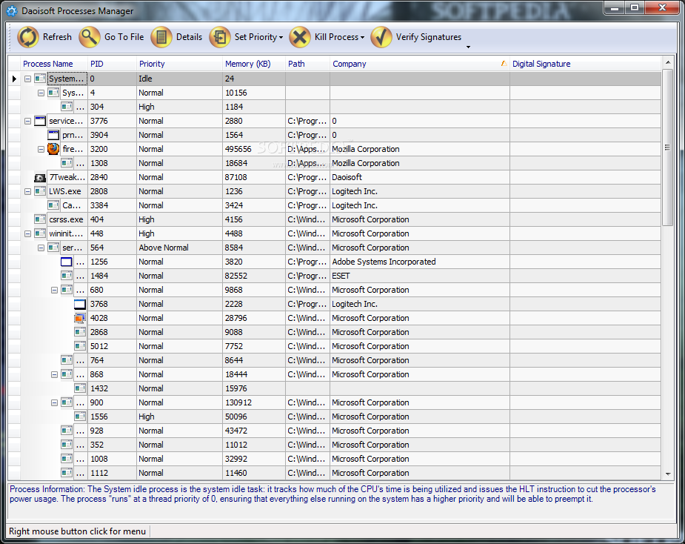Viewport: 685px width, 544px height.
Task: Click the Daoisoft gear icon in title bar
Action: (12, 11)
